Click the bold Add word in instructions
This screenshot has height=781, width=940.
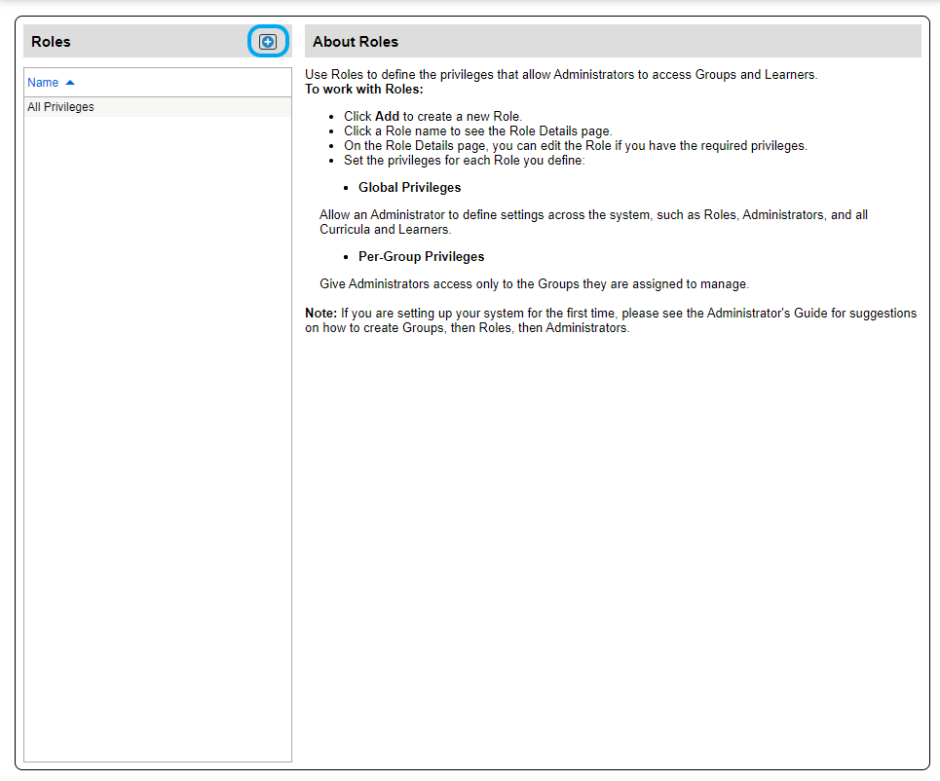coord(387,116)
